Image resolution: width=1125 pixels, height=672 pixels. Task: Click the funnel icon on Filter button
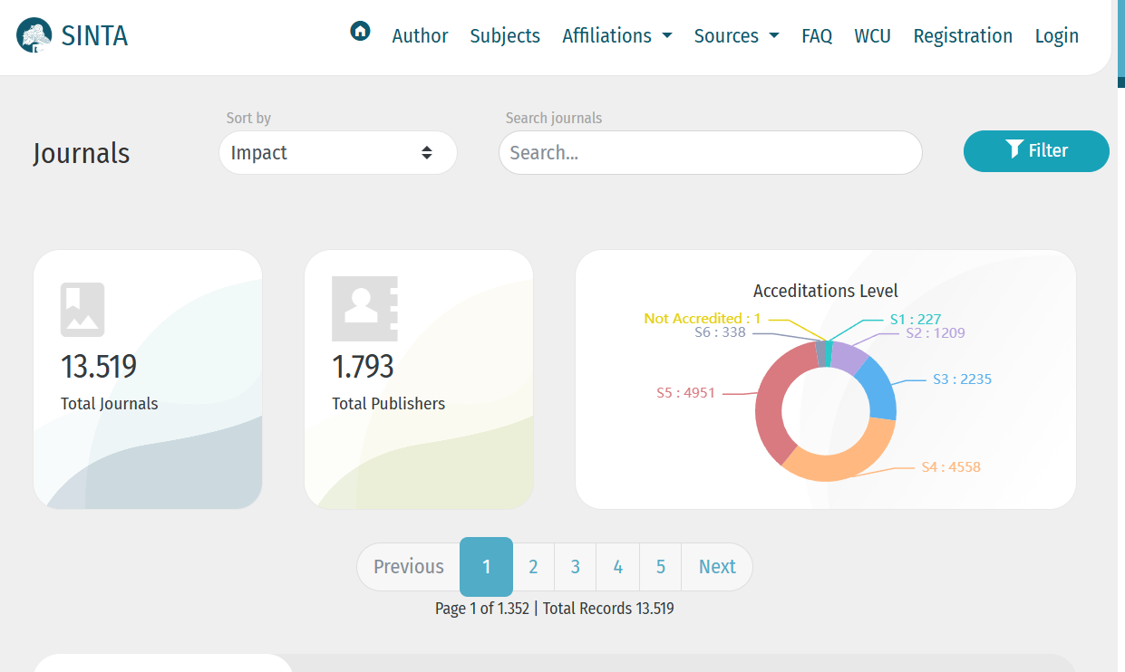coord(1014,149)
